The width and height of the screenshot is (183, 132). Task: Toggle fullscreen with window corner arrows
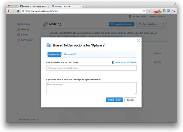175,4
